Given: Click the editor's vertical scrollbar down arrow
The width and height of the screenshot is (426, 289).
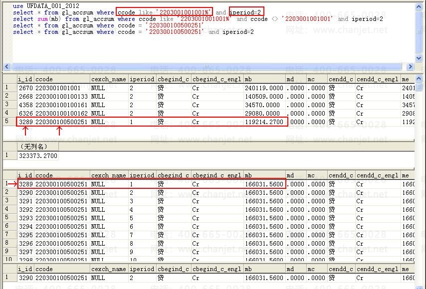Looking at the screenshot, I should pyautogui.click(x=419, y=58).
